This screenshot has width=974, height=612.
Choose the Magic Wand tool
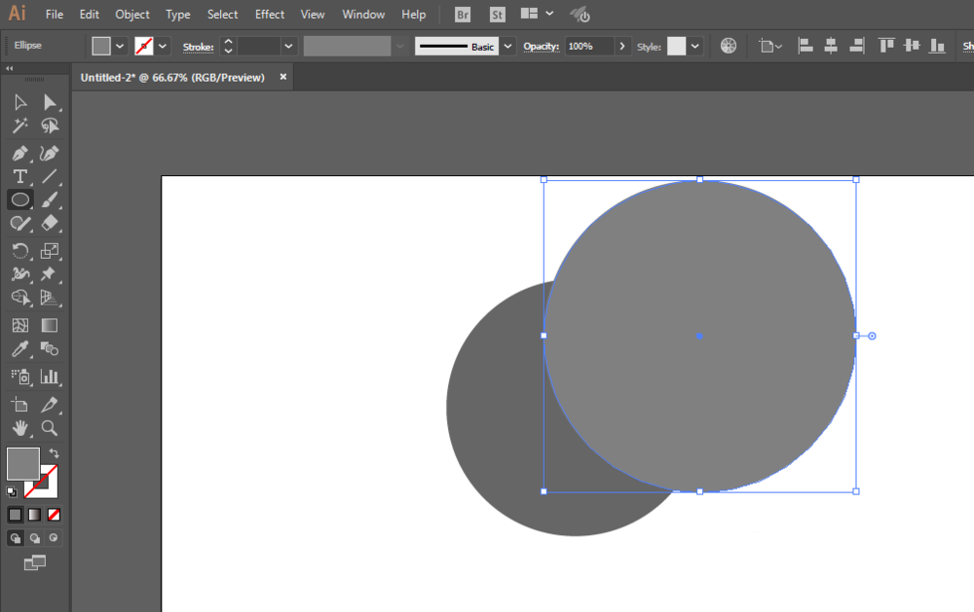[x=19, y=126]
